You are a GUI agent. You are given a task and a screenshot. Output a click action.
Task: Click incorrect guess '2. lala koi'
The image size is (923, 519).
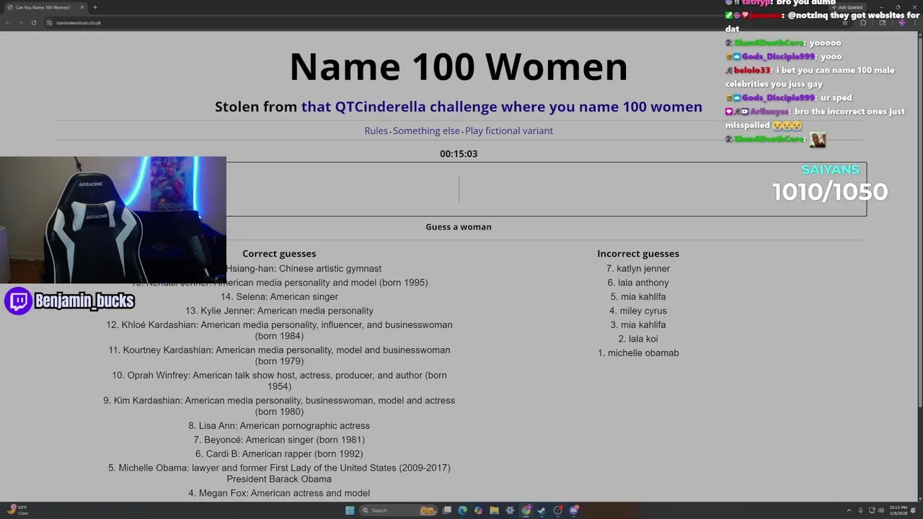(x=638, y=339)
